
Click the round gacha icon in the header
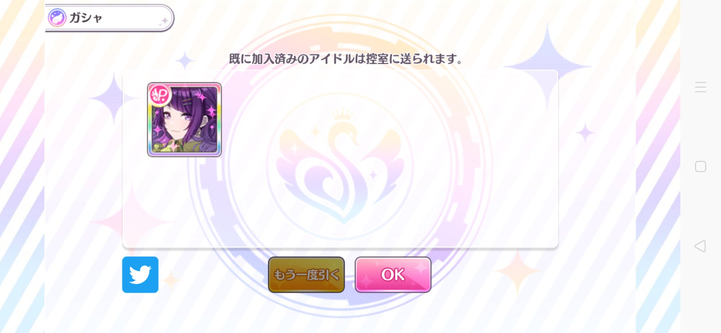pos(57,17)
